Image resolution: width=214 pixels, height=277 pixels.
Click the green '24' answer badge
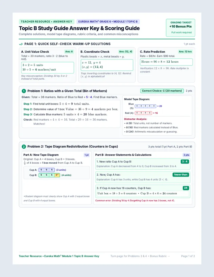[186, 188]
